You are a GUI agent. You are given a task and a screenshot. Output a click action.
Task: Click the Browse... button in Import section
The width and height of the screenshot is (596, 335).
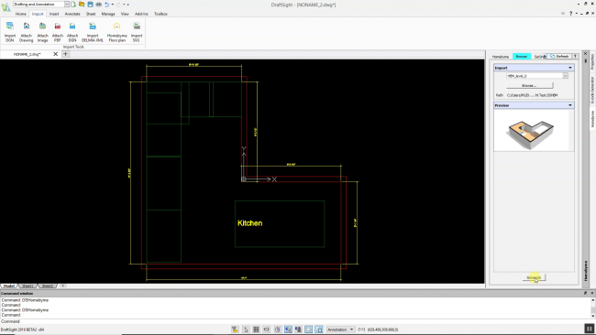529,85
